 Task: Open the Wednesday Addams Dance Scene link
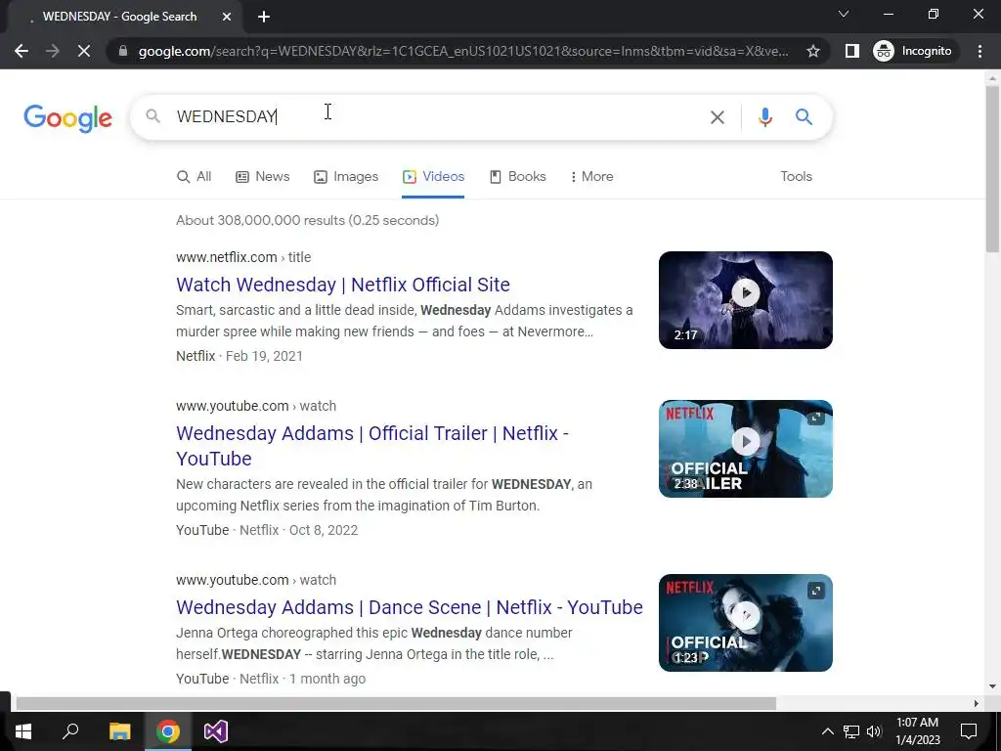click(x=410, y=607)
